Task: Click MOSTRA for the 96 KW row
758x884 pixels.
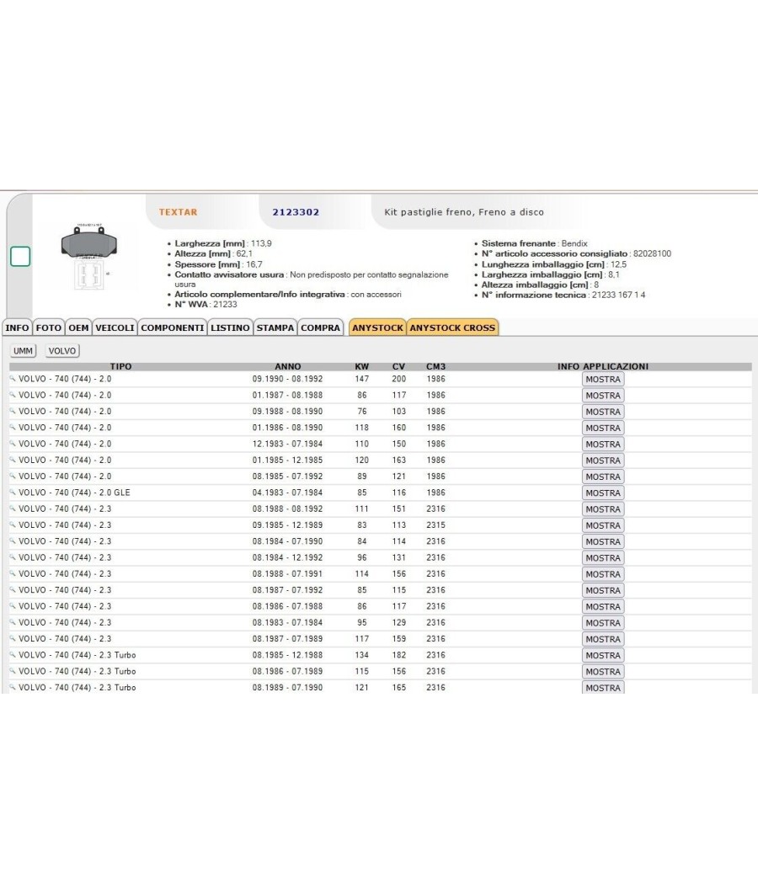Action: [603, 558]
